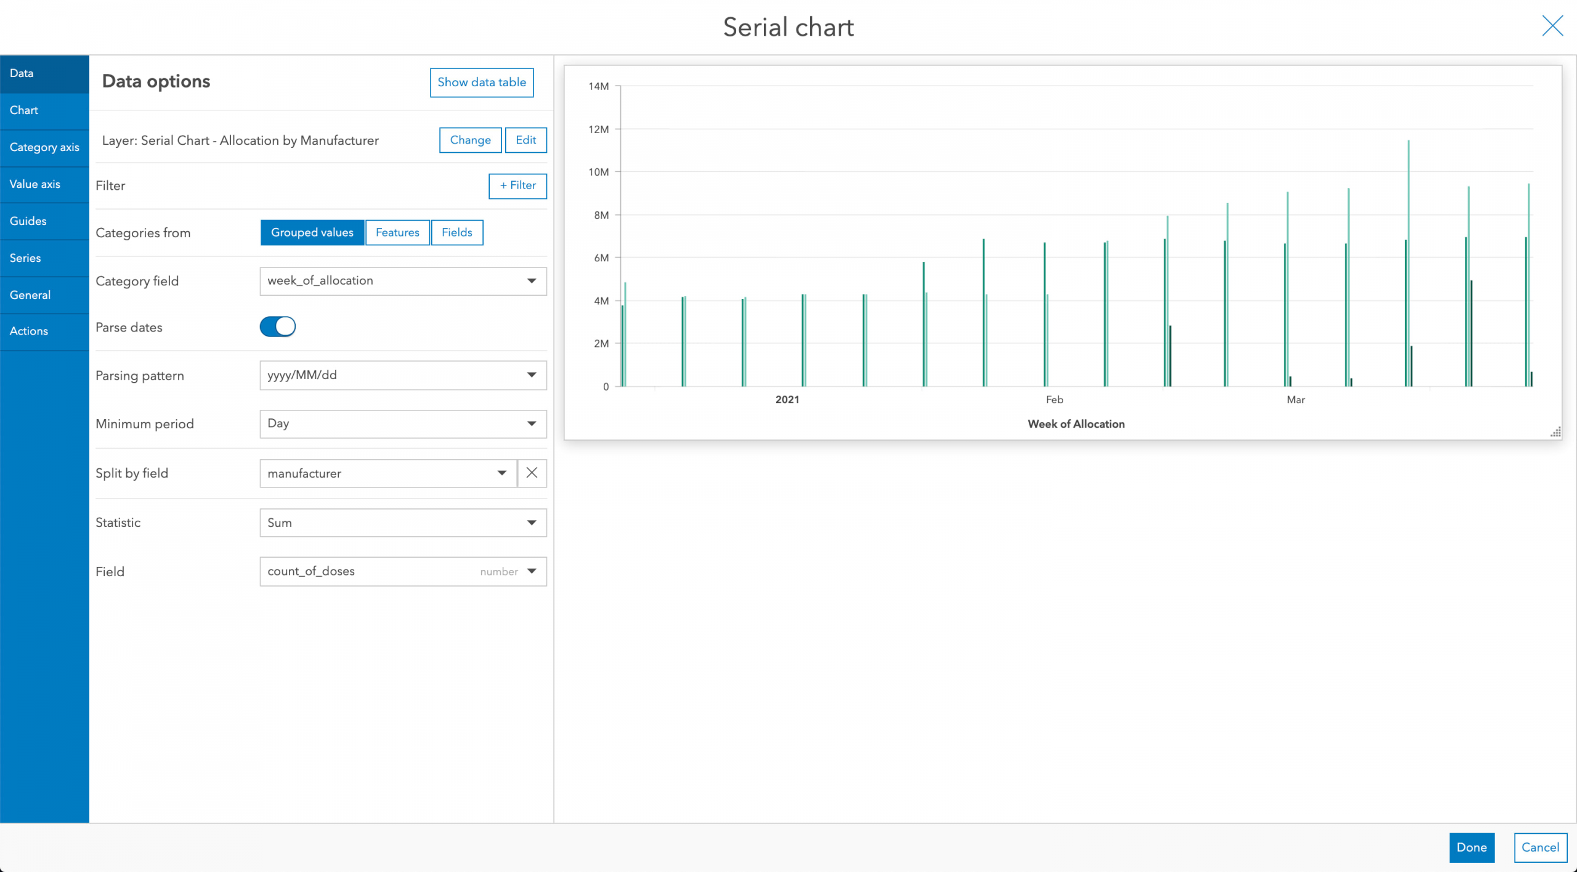
Task: Select Features as categories source
Action: click(x=397, y=232)
